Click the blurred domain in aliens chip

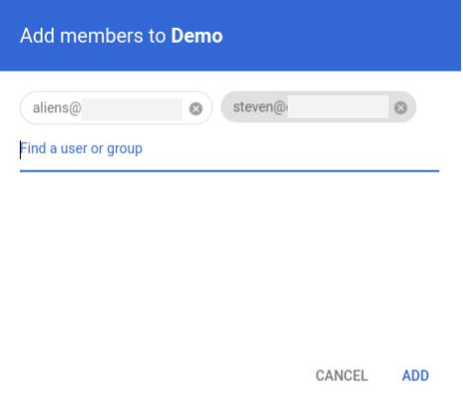[x=132, y=109]
